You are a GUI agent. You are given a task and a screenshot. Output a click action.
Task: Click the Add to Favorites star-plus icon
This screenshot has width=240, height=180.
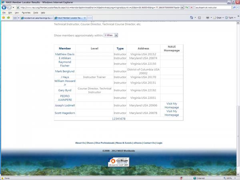(x=8, y=18)
